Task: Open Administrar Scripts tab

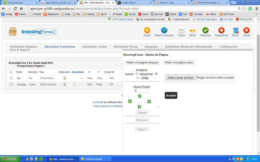Action: coord(94,47)
